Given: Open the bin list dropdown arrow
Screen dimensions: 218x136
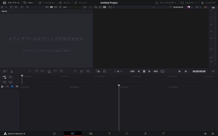Looking at the screenshot, I should click(x=6, y=7).
